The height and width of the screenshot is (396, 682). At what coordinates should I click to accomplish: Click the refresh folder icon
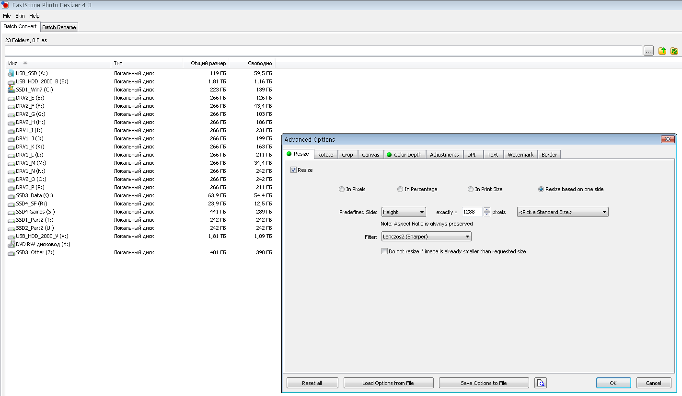click(674, 51)
